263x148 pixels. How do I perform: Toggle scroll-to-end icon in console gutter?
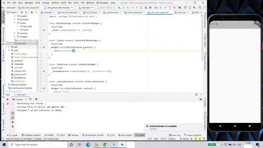coord(13,118)
